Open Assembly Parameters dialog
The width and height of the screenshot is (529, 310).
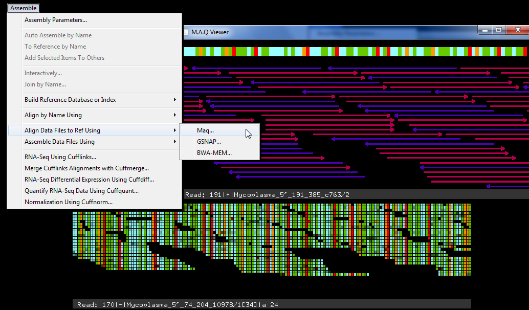click(x=56, y=20)
